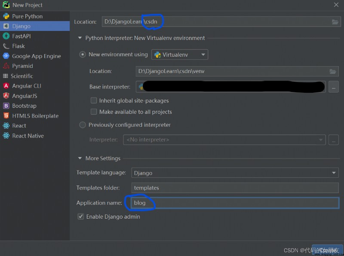The height and width of the screenshot is (256, 344).
Task: Open the Template language Django dropdown
Action: (x=235, y=173)
